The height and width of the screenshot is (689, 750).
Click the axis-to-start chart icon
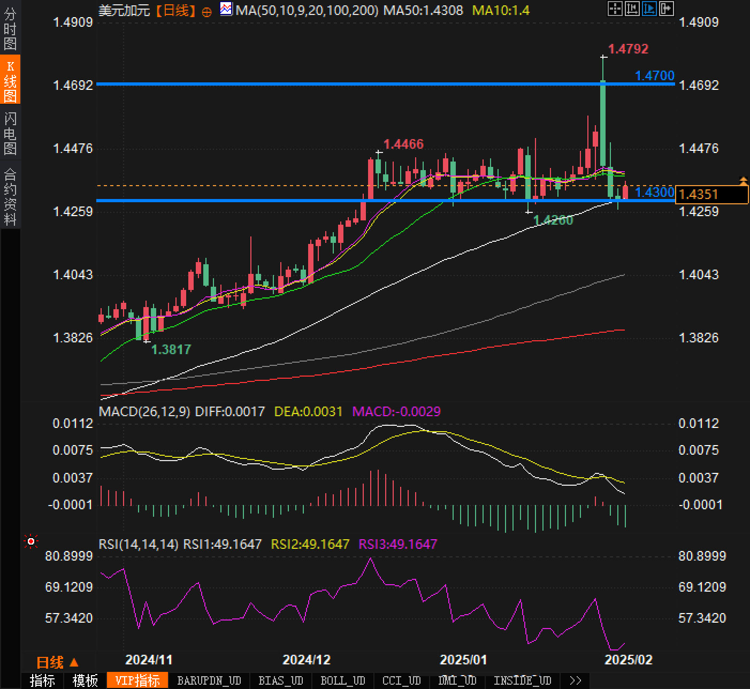(x=632, y=8)
